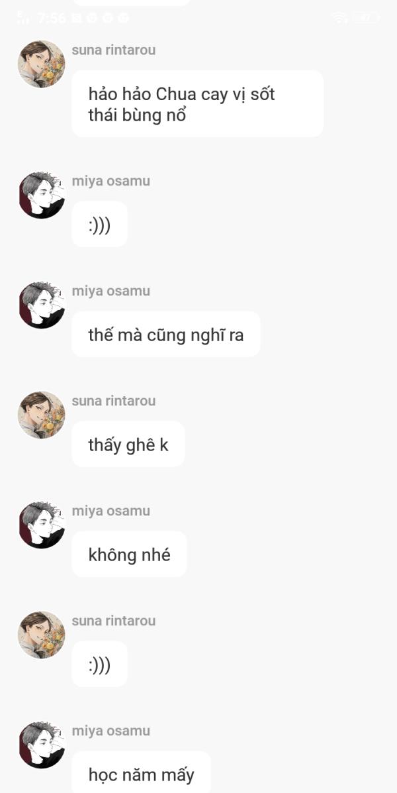Tap suna rintarou's avatar beside "thấy ghê k"
The height and width of the screenshot is (793, 397).
42,415
